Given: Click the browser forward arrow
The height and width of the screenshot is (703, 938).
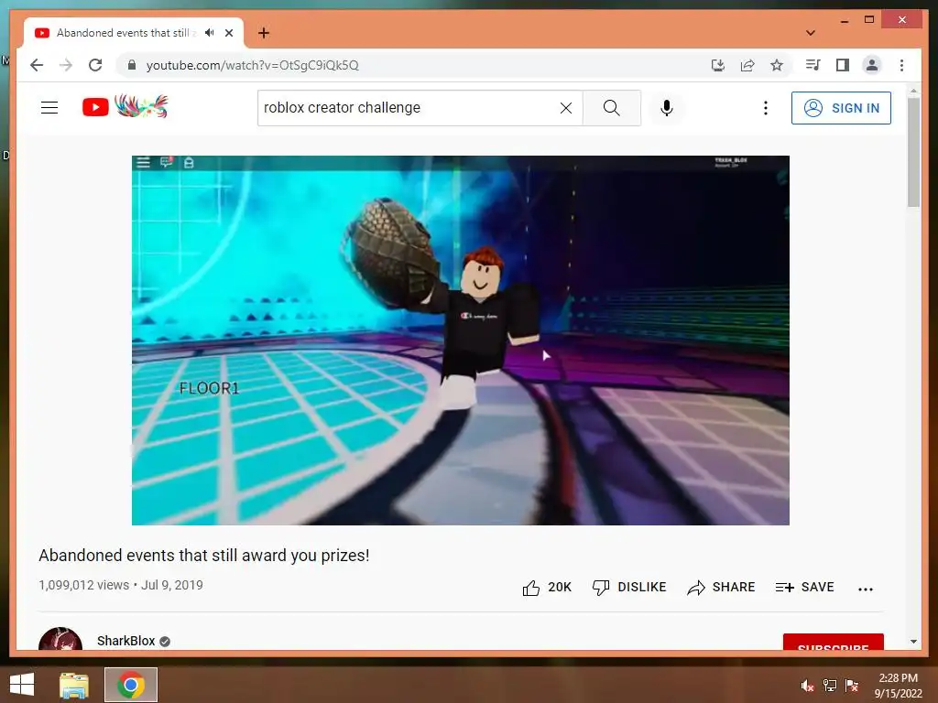Looking at the screenshot, I should point(66,65).
